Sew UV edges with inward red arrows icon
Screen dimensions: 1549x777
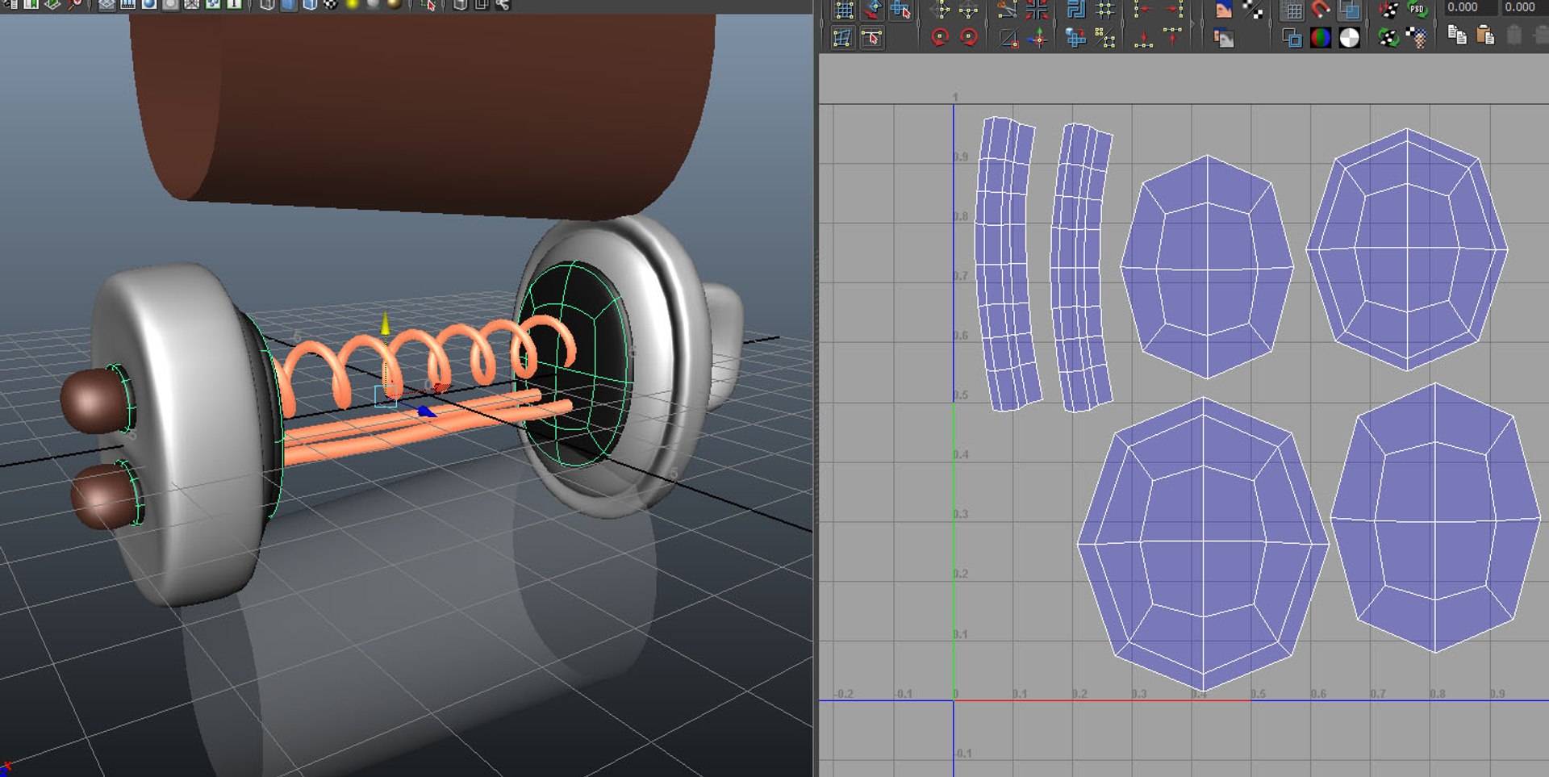tap(1037, 10)
